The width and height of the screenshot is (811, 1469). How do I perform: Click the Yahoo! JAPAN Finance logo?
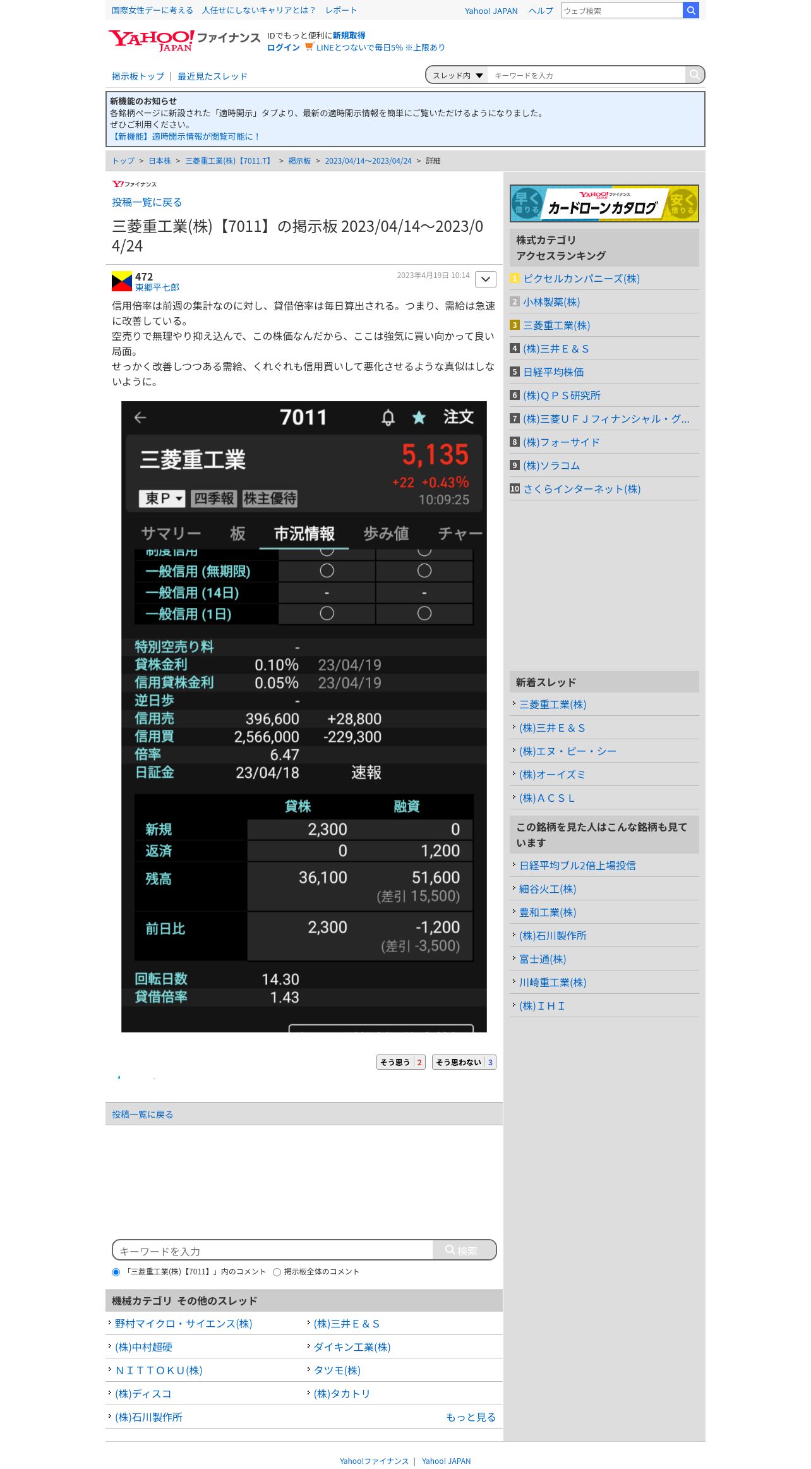pyautogui.click(x=184, y=40)
